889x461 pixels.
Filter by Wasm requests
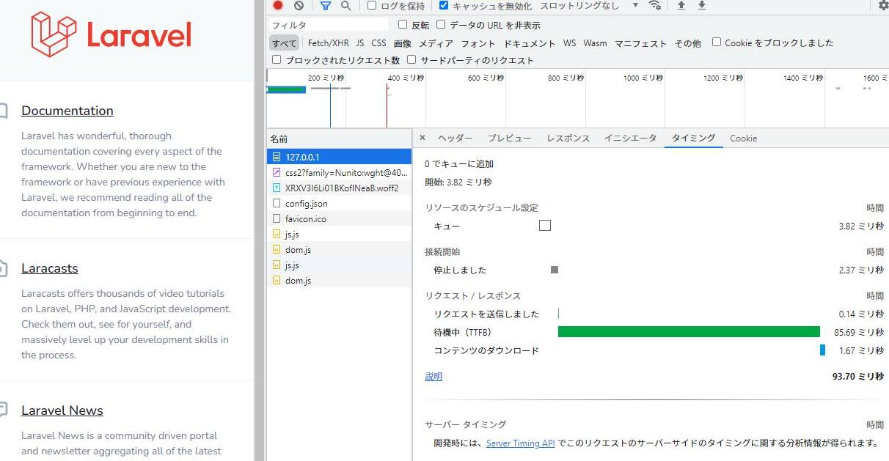595,43
